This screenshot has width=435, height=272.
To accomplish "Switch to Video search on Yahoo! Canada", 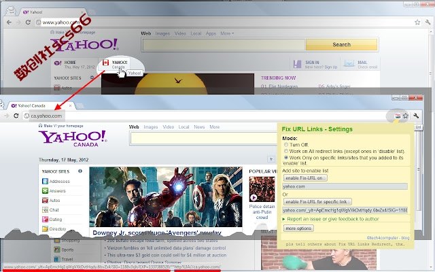I will (x=168, y=127).
